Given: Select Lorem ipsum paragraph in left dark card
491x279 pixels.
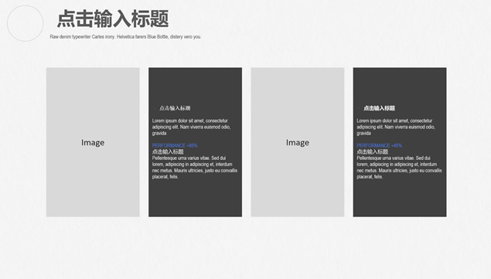Looking at the screenshot, I should pos(191,127).
